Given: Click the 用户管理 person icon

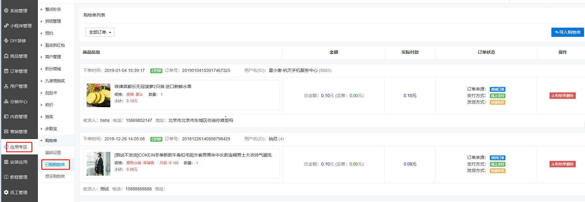Looking at the screenshot, I should [6, 86].
